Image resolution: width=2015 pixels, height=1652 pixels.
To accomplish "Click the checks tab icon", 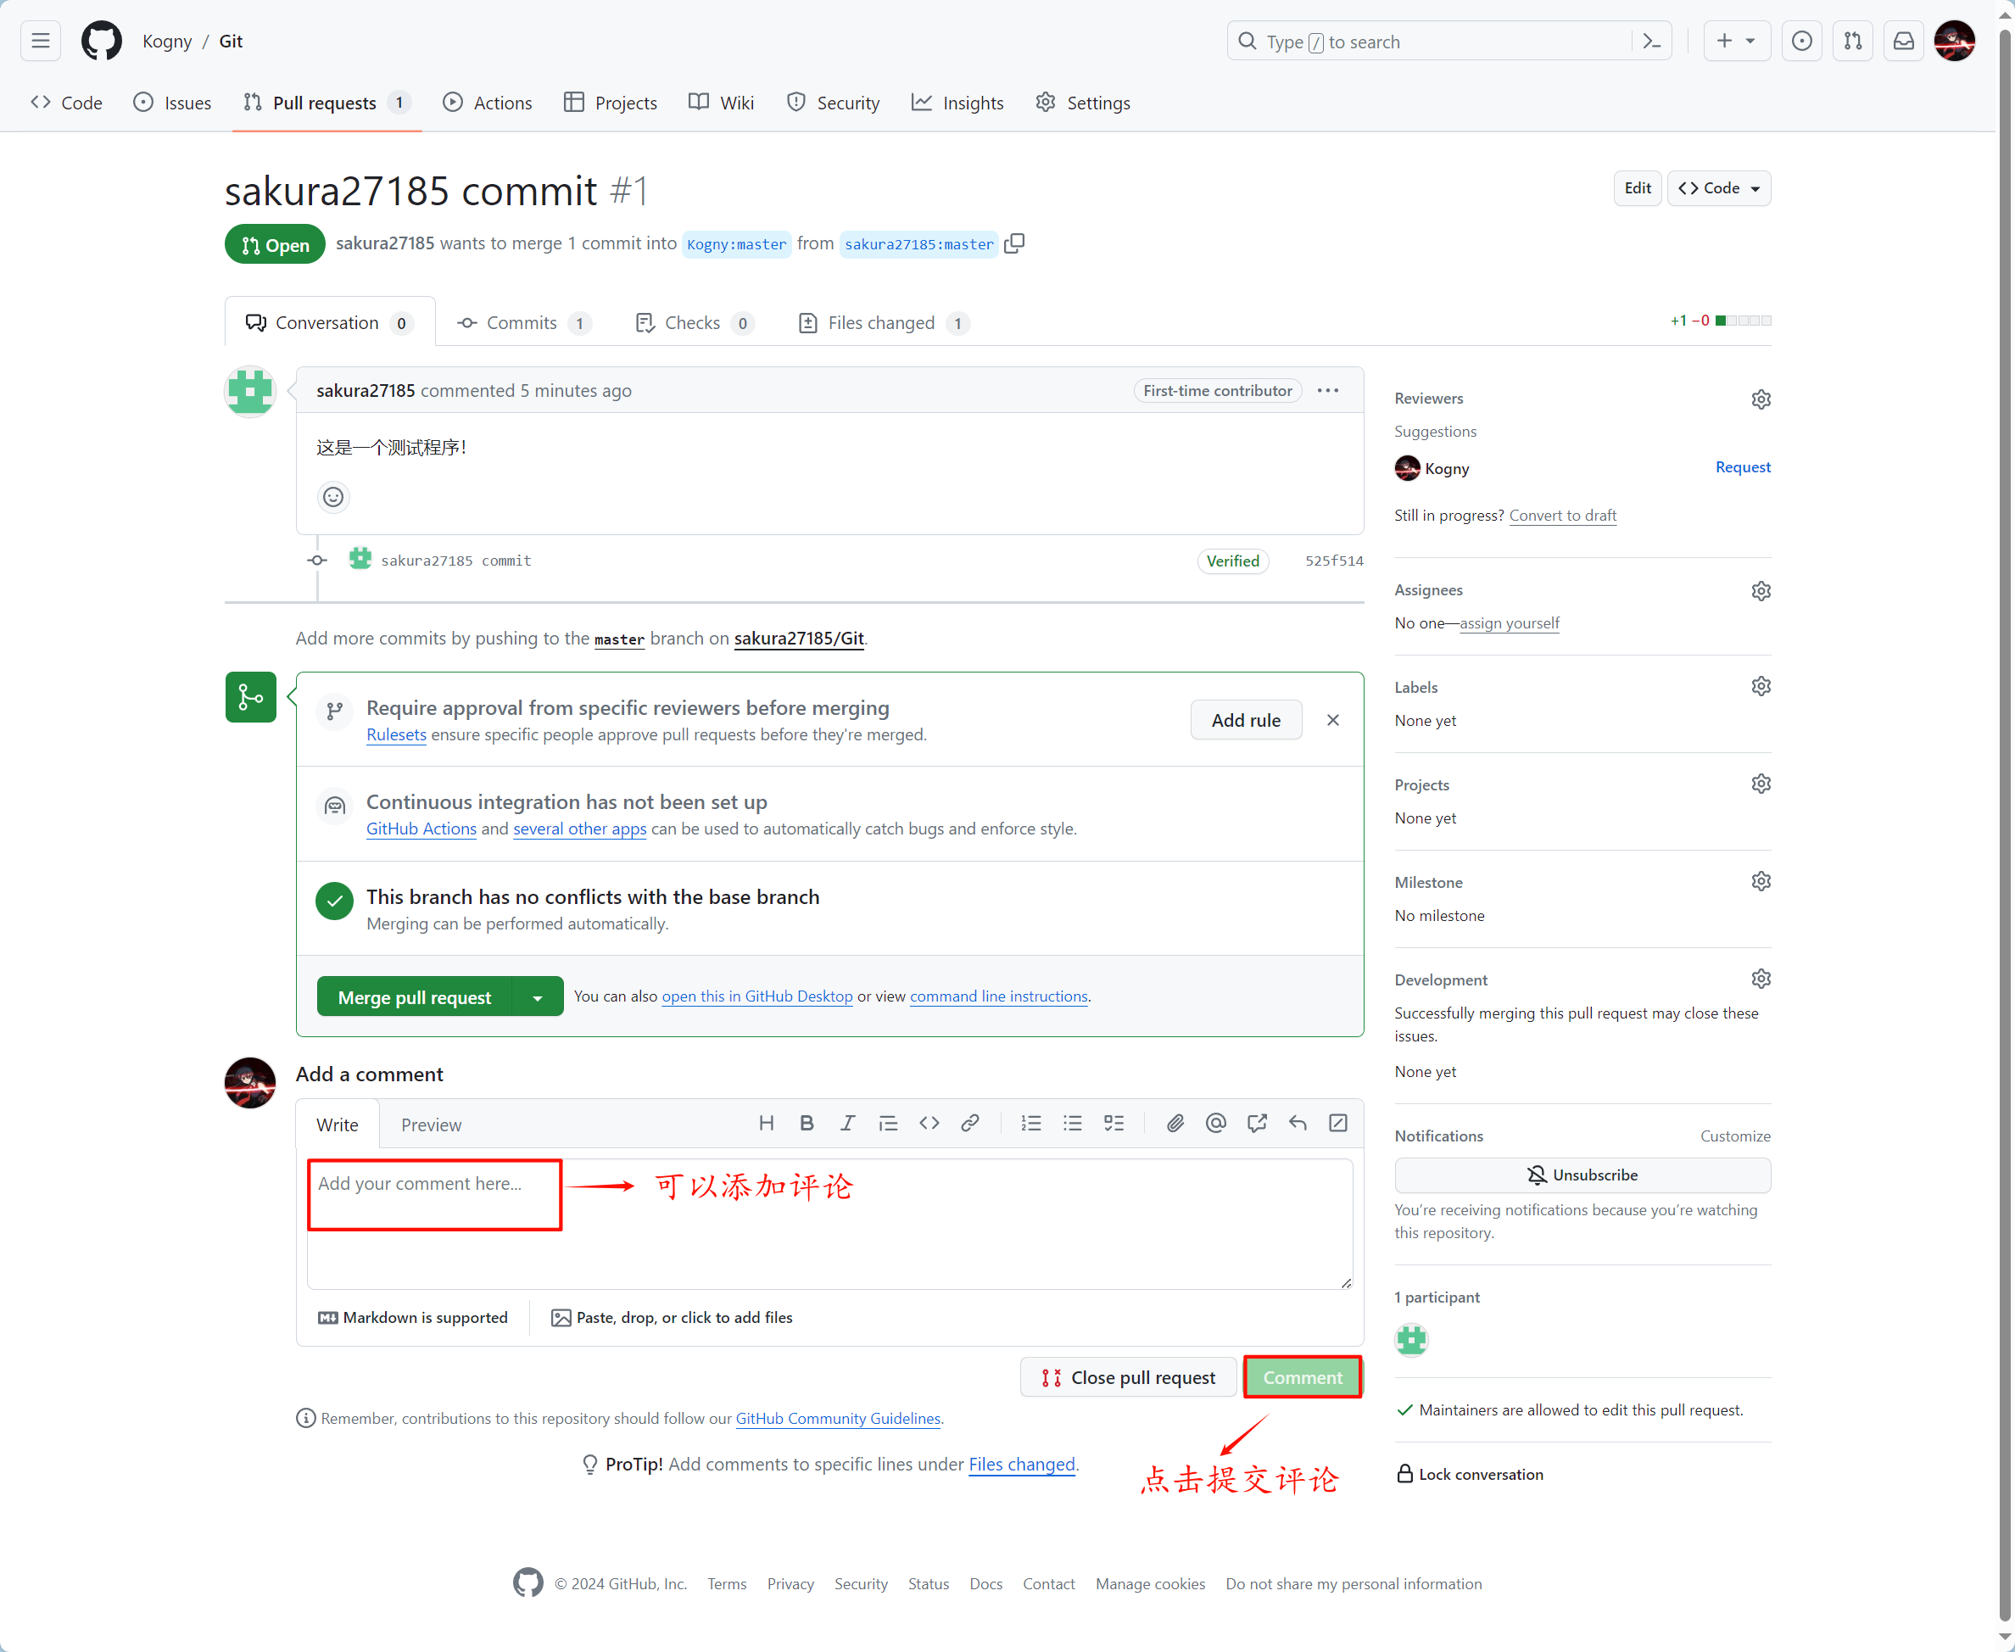I will tap(645, 321).
